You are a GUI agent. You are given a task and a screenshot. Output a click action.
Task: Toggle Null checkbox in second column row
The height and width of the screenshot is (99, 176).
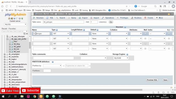click(145, 38)
